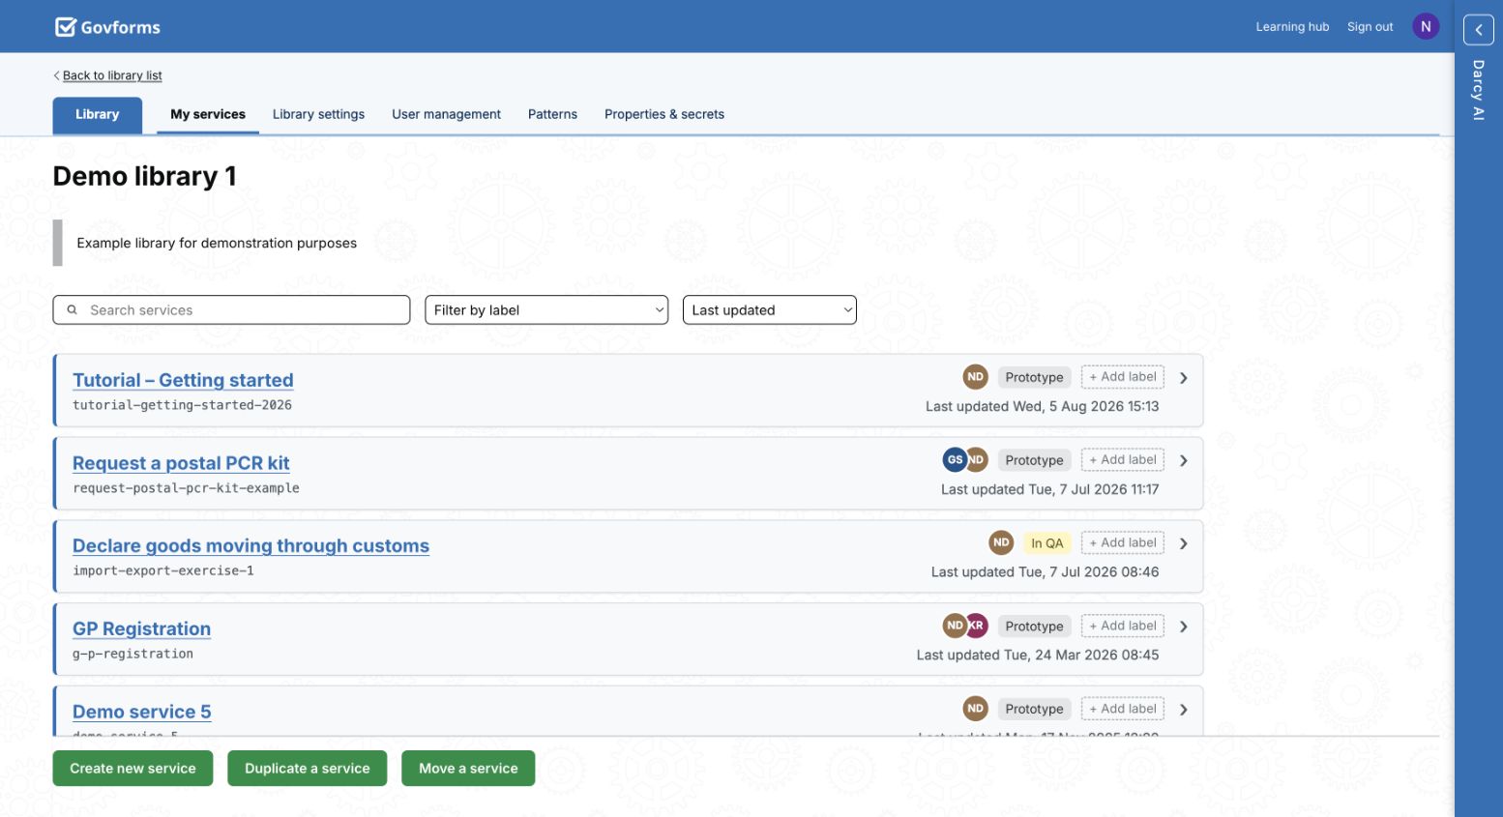Switch to My services tab
The image size is (1503, 817).
(x=208, y=114)
